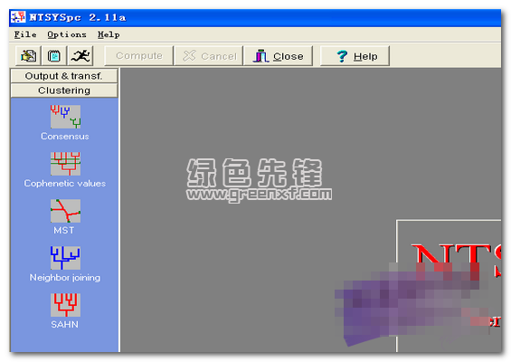Click the Help button with question mark

coord(355,56)
